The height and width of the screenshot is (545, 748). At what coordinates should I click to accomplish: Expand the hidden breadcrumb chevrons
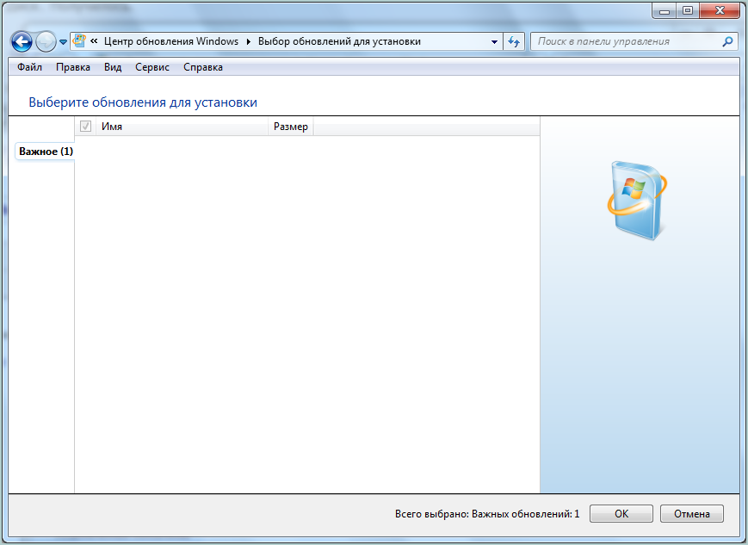click(94, 41)
